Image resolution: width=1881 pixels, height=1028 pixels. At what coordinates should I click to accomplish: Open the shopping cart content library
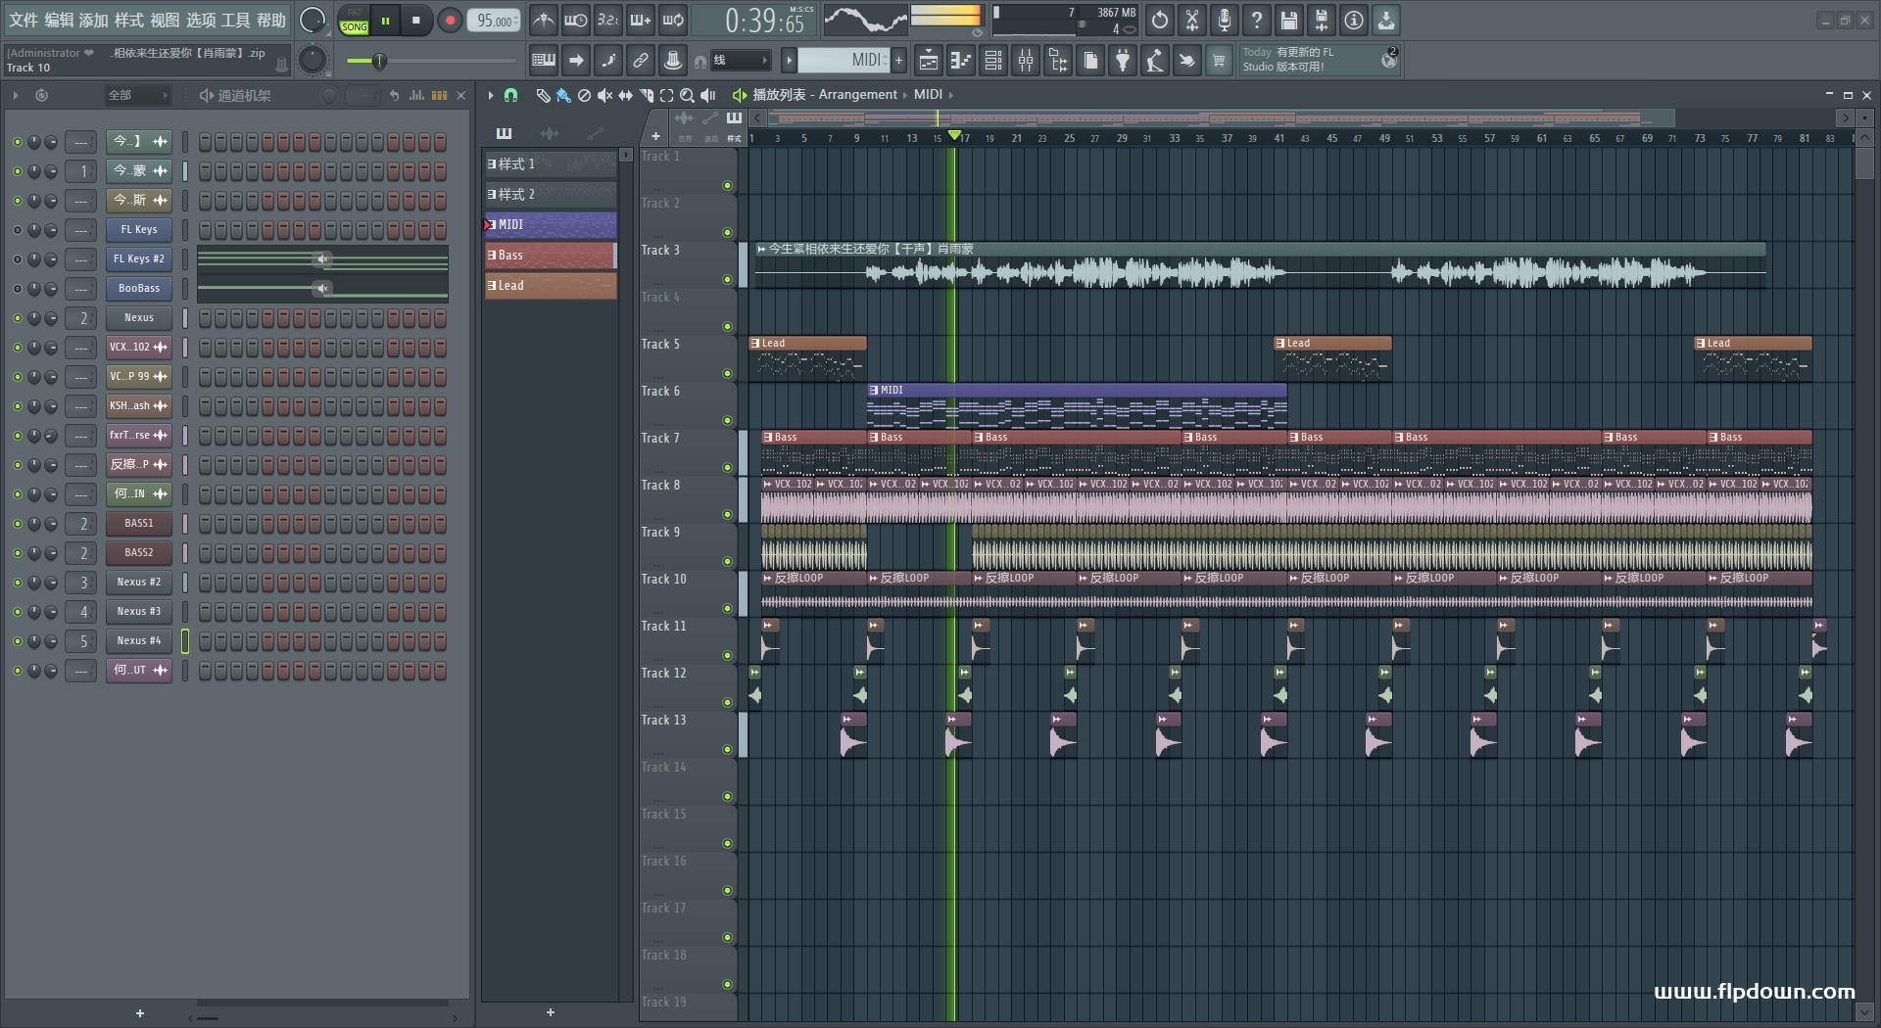point(1219,61)
